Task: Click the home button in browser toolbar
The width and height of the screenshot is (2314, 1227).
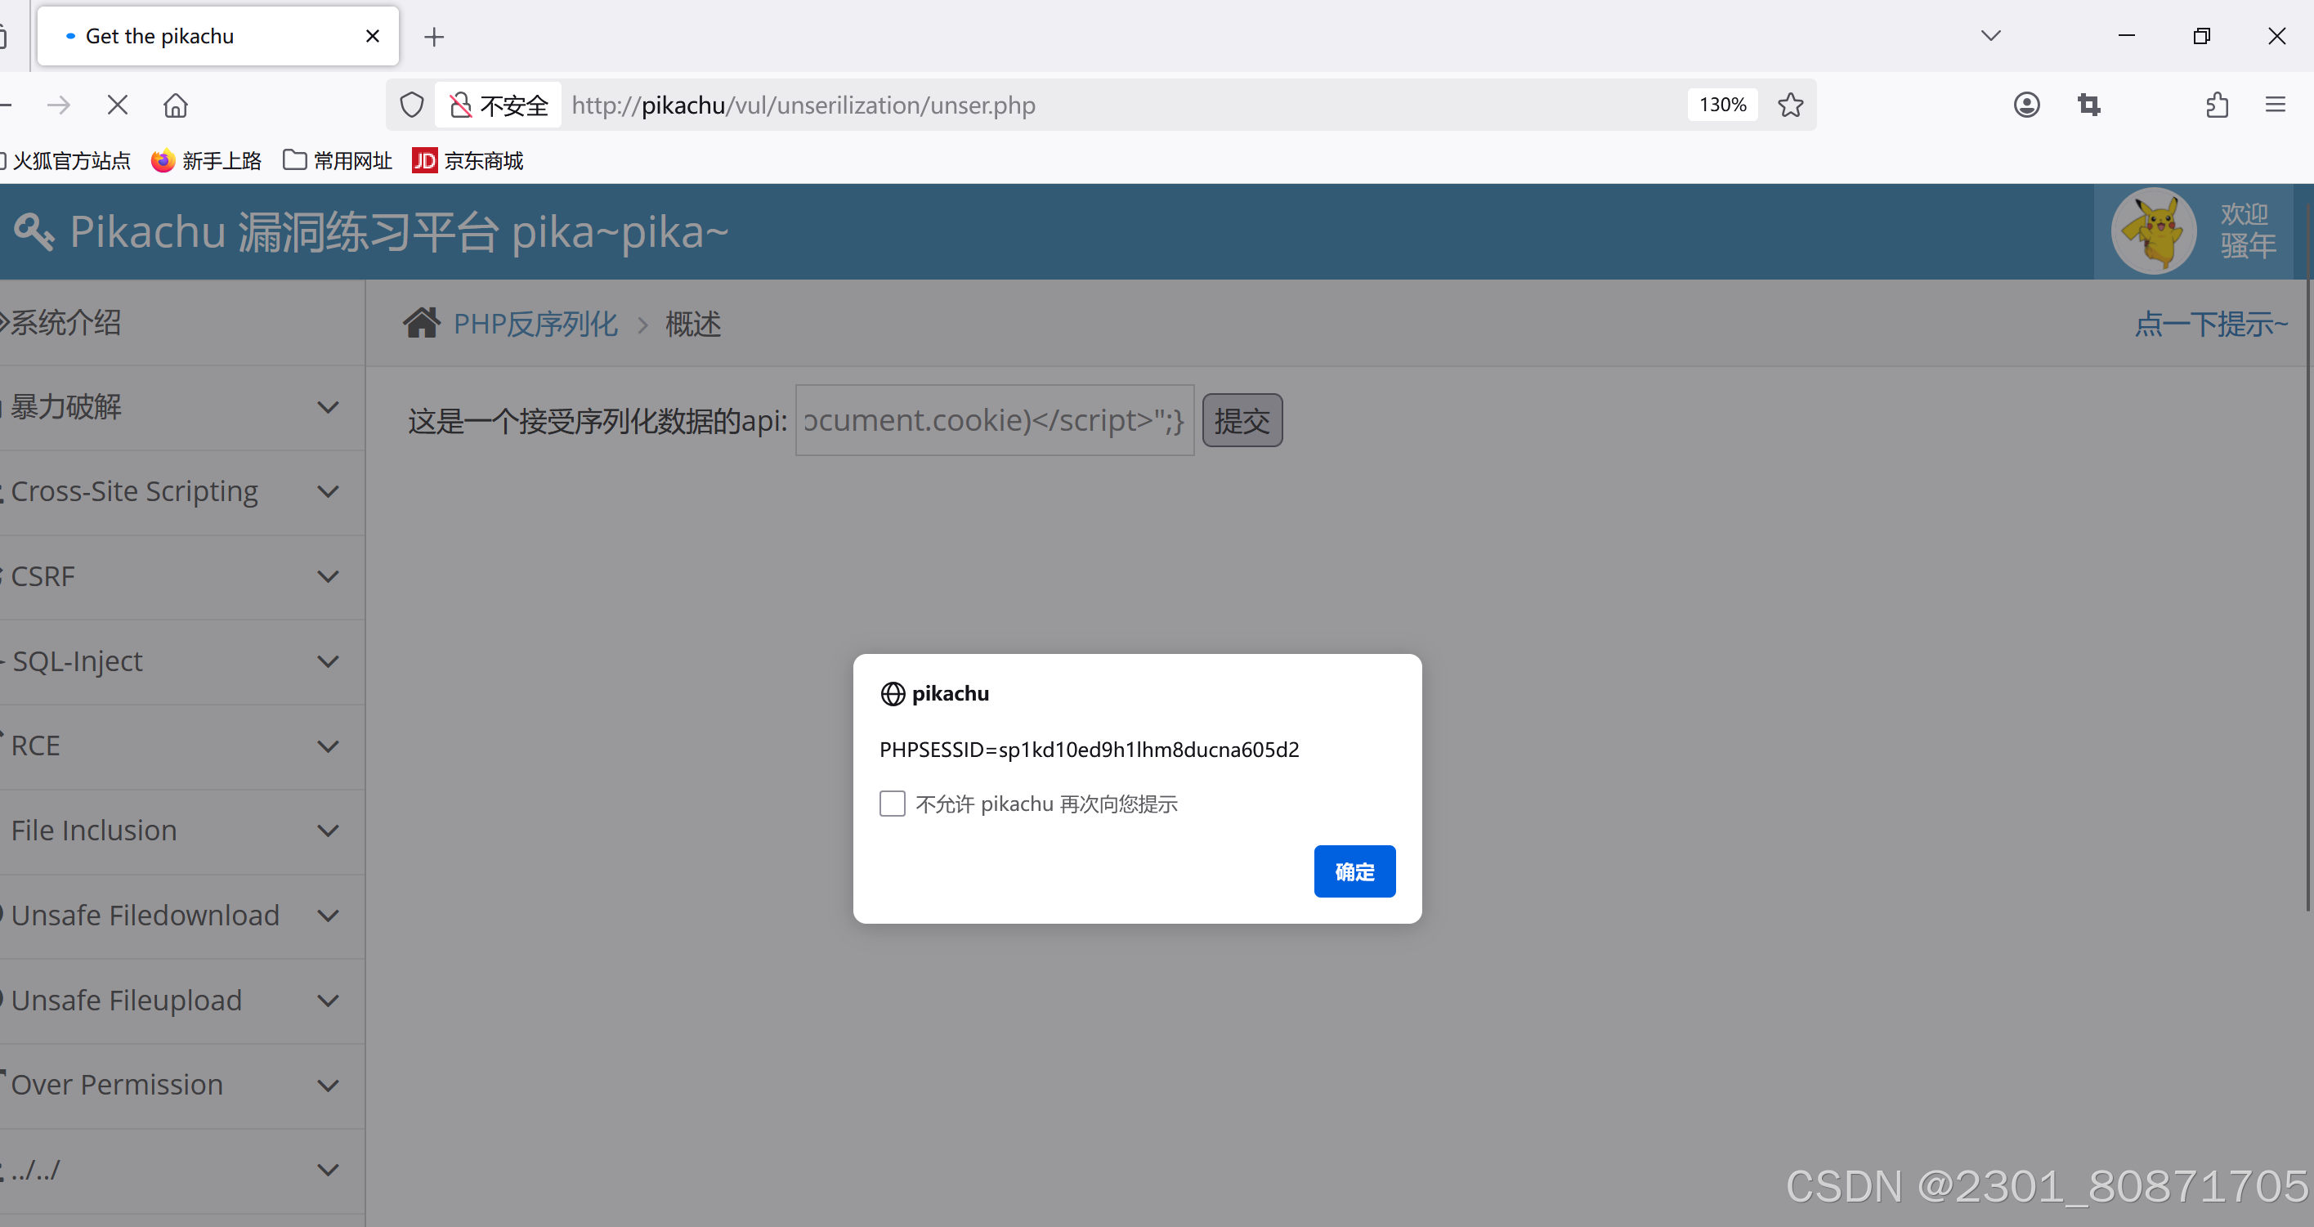Action: pos(175,105)
